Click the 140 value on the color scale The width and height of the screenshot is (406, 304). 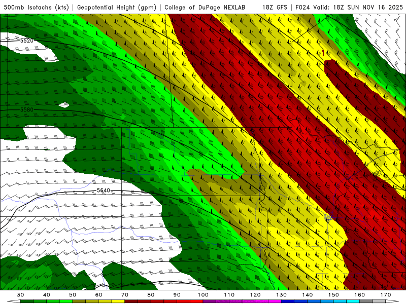click(x=308, y=295)
